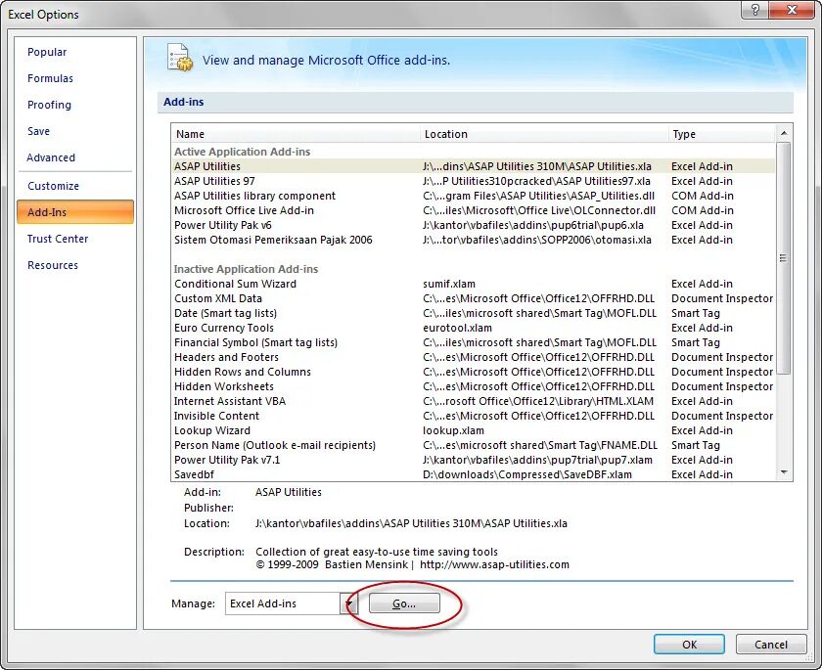Select the ASAP Utilities row
822x670 pixels.
tap(474, 166)
